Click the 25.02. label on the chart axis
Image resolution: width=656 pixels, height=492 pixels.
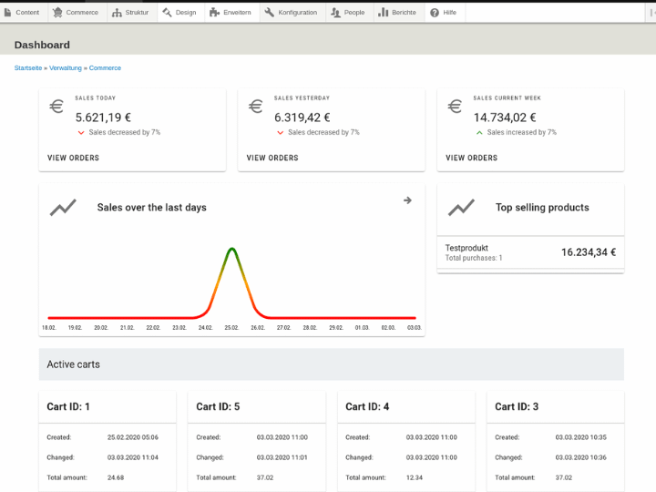[x=231, y=328]
